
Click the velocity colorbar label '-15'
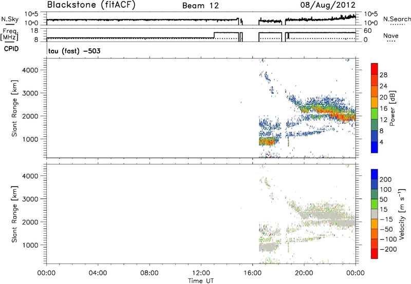(x=386, y=219)
